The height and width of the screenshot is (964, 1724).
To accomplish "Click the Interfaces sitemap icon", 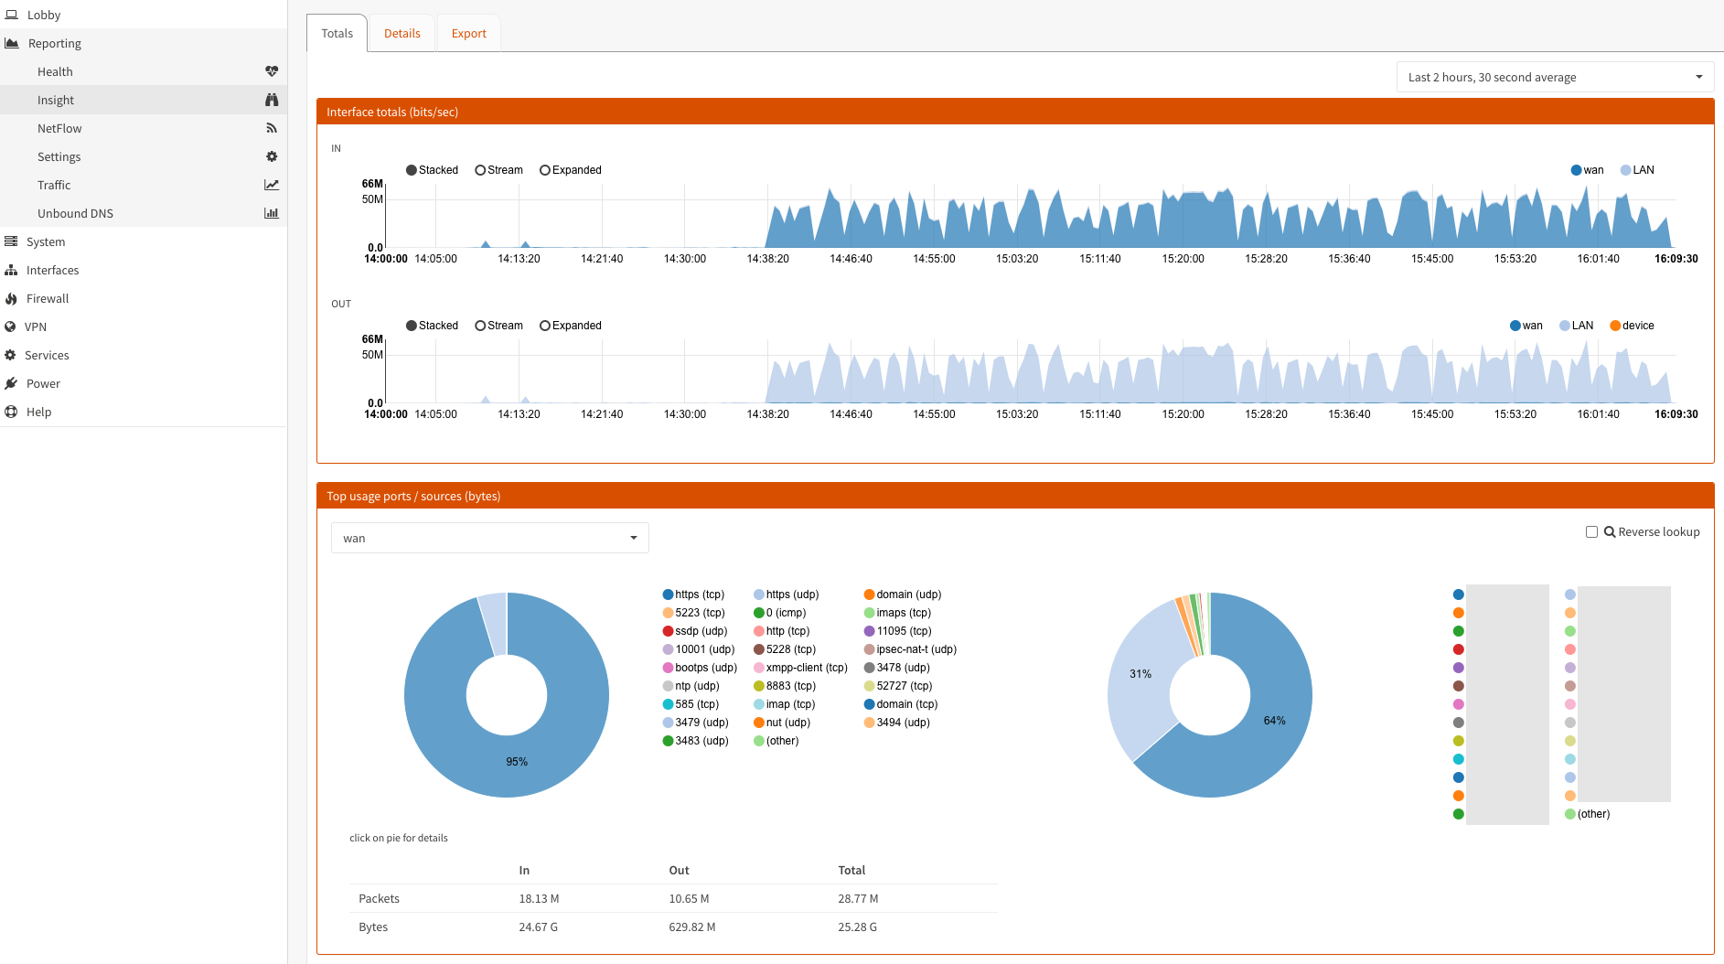I will pyautogui.click(x=11, y=270).
